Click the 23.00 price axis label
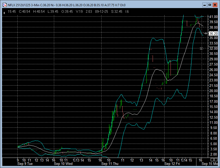Image resolution: width=220 pixels, height=168 pixels. point(214,80)
